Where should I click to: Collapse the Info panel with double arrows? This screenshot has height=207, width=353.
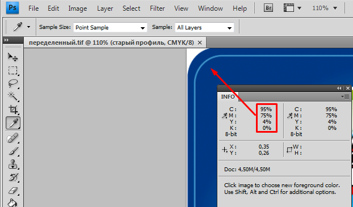[339, 88]
